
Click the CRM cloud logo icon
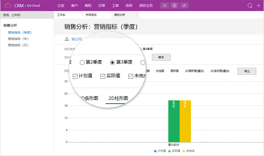coord(8,6)
